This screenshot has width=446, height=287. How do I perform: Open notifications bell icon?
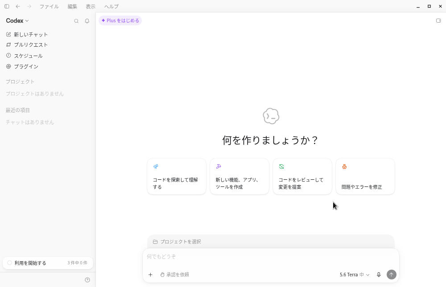[x=87, y=21]
